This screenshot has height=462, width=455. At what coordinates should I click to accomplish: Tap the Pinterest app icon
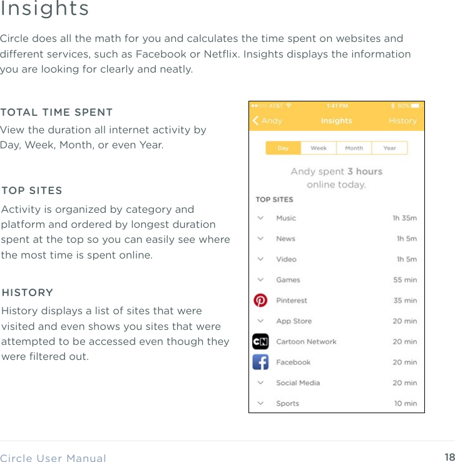(260, 300)
